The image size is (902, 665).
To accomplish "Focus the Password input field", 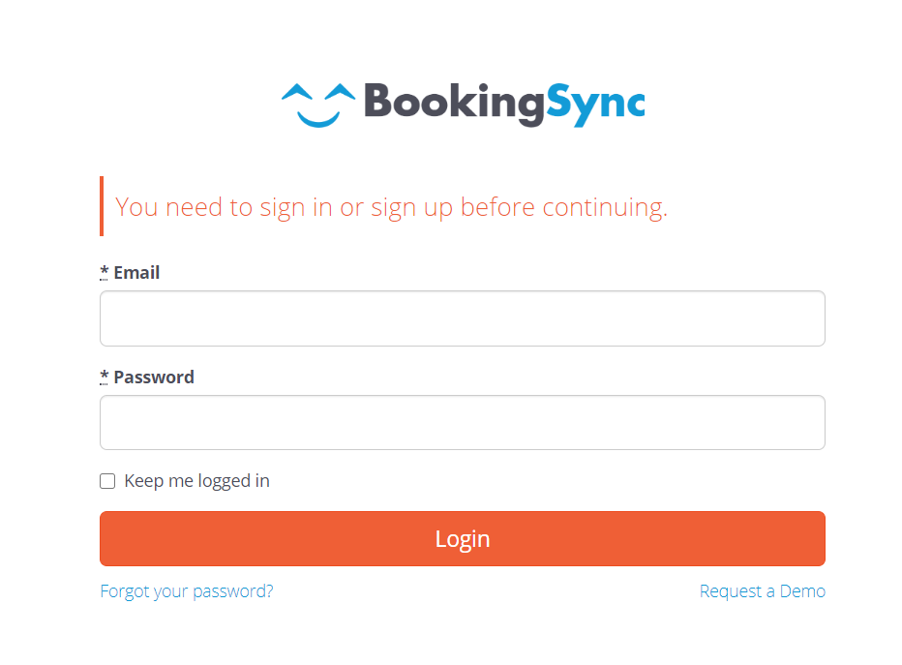I will coord(463,422).
